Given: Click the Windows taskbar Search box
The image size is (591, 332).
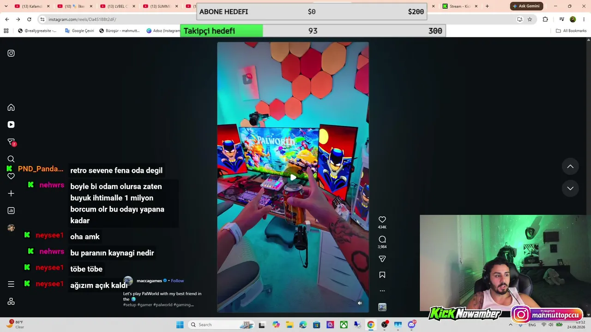Looking at the screenshot, I should pyautogui.click(x=222, y=325).
